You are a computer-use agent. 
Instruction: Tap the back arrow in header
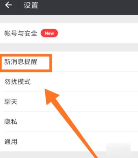point(9,5)
